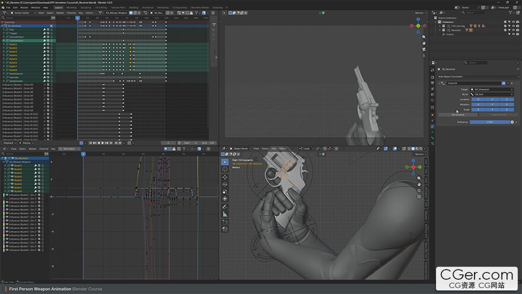Viewport: 522px width, 294px height.
Task: Open the Render menu
Action: click(x=24, y=7)
